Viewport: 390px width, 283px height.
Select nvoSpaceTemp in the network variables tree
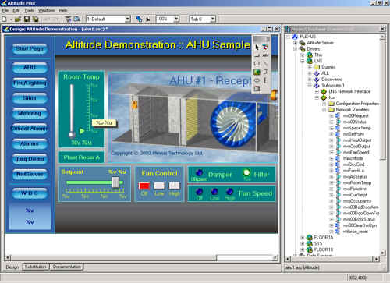point(357,128)
